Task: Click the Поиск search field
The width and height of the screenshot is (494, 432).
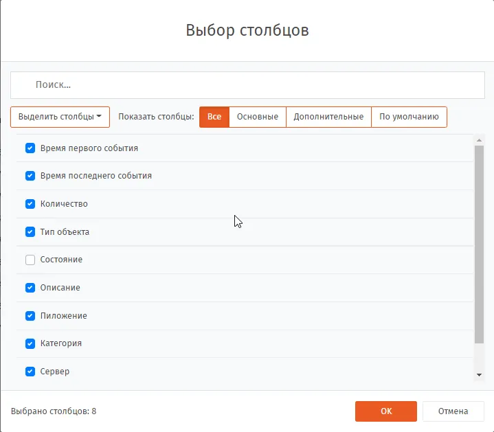Action: click(247, 85)
